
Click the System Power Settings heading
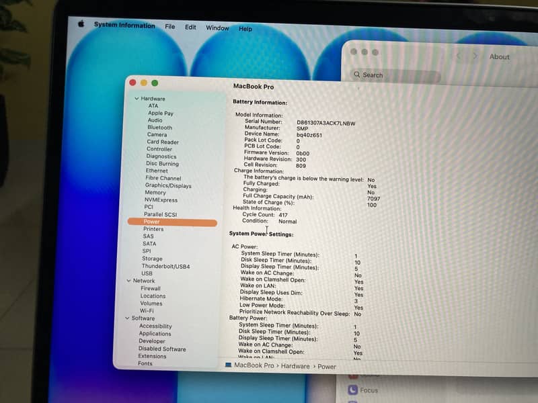tap(261, 234)
